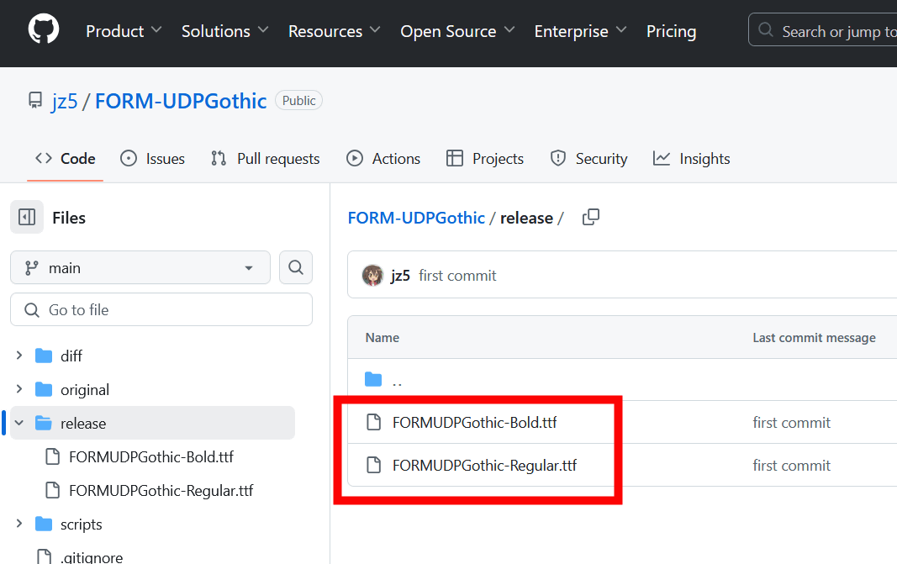The image size is (897, 564).
Task: Click the file tree search button
Action: coord(296,267)
